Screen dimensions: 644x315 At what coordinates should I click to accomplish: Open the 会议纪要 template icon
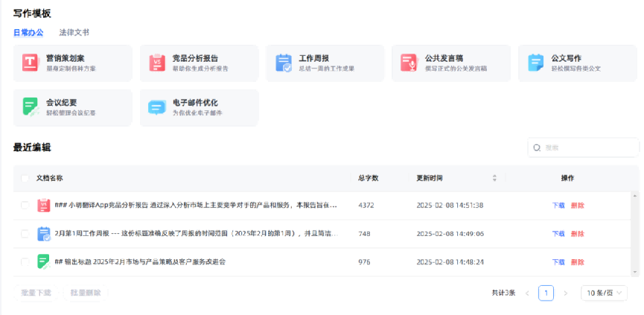click(x=30, y=107)
